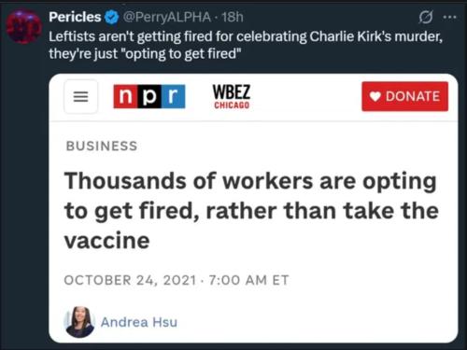Click the word "vaccine" in the article headline
This screenshot has width=467, height=350.
click(106, 241)
